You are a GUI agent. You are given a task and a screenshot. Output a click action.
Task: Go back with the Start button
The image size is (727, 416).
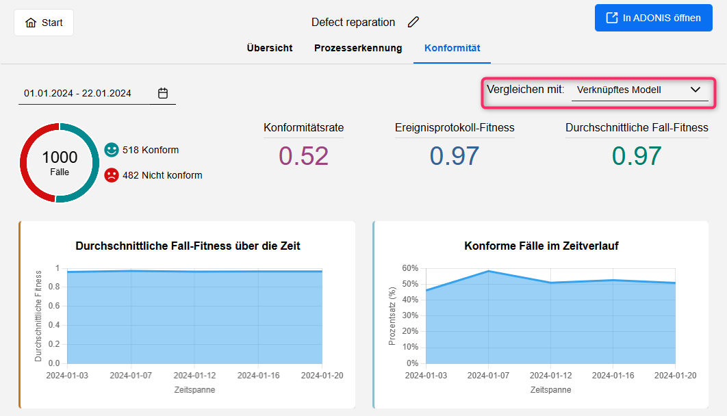pos(44,23)
